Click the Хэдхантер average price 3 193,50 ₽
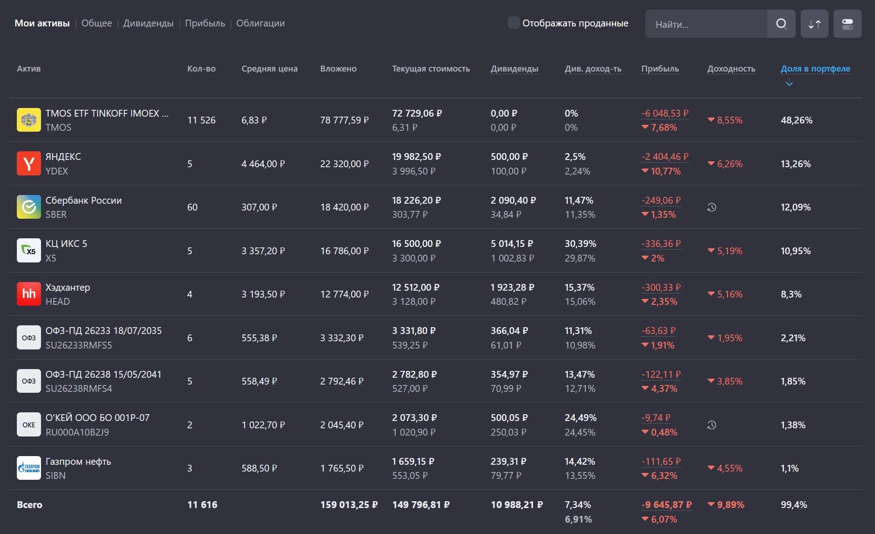 click(263, 294)
